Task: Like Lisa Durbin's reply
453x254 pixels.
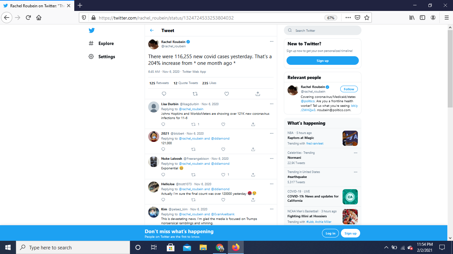Action: (x=223, y=124)
